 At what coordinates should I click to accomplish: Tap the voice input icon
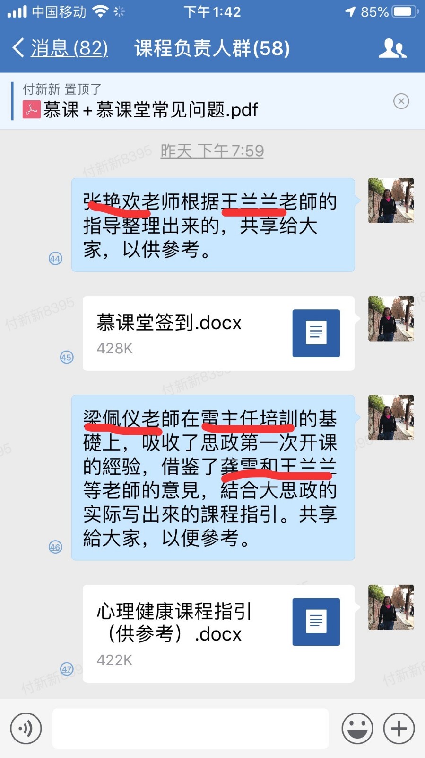click(26, 728)
